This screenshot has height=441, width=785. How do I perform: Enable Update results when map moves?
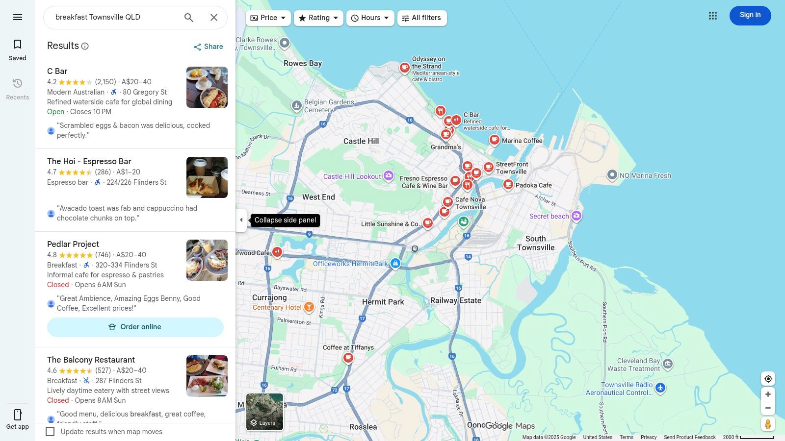point(50,432)
